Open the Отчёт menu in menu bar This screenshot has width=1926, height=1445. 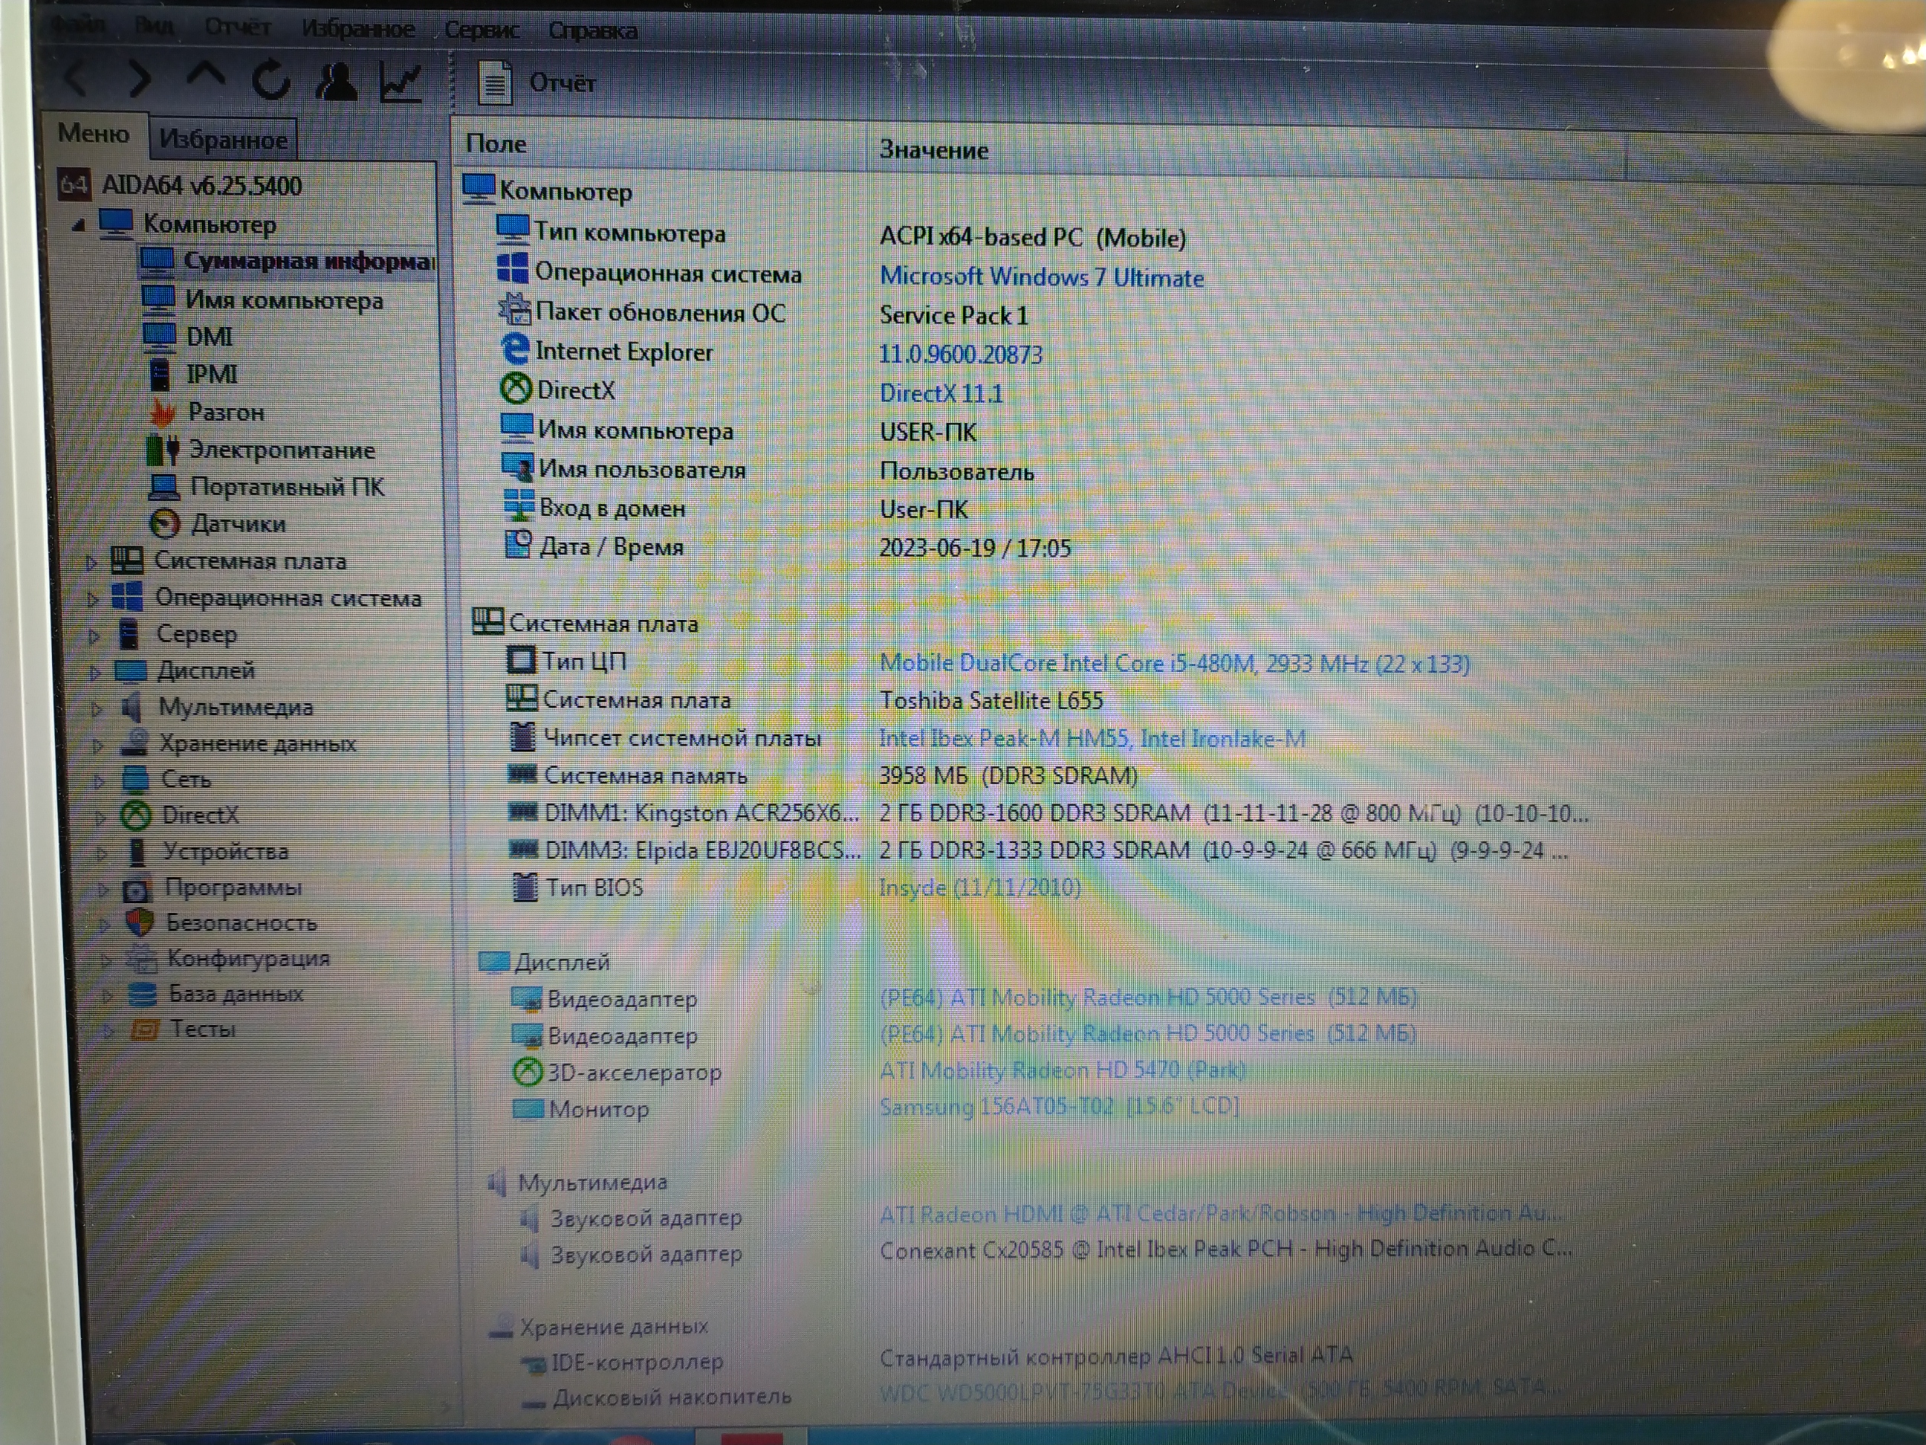click(x=238, y=27)
